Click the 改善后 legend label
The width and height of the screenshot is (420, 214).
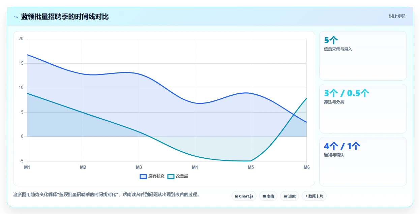[182, 176]
